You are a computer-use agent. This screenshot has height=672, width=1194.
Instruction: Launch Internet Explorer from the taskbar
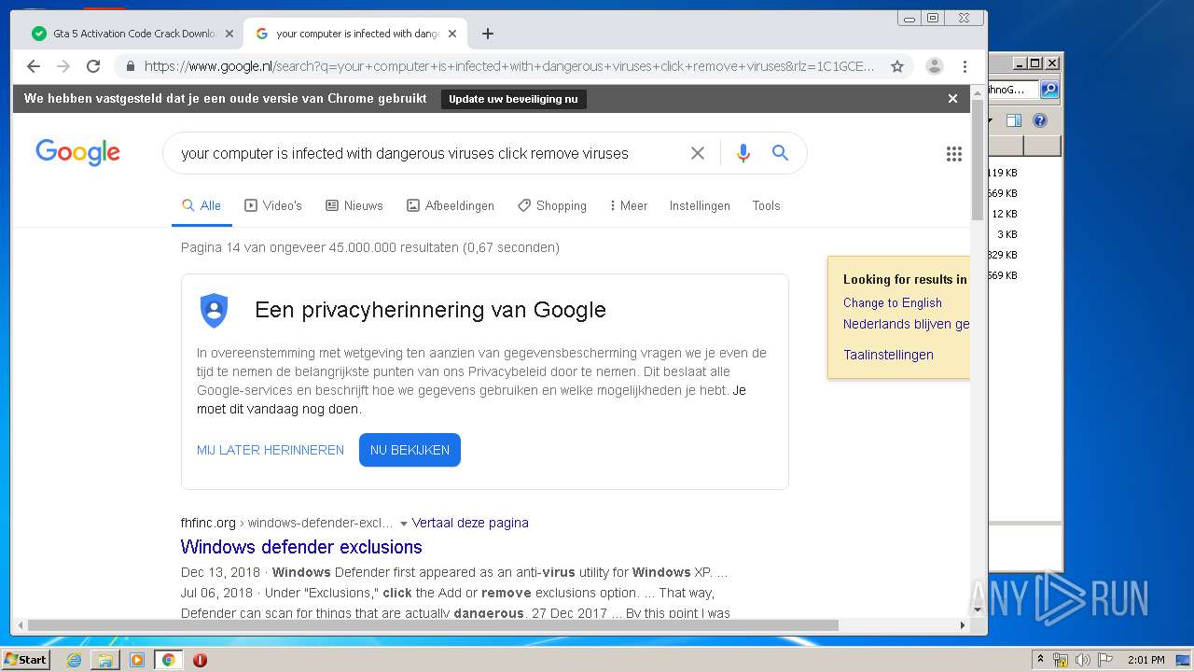coord(74,660)
